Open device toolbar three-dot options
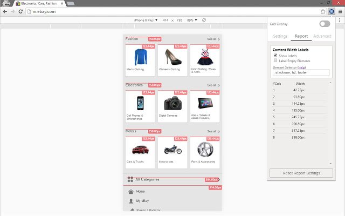 tap(340, 20)
